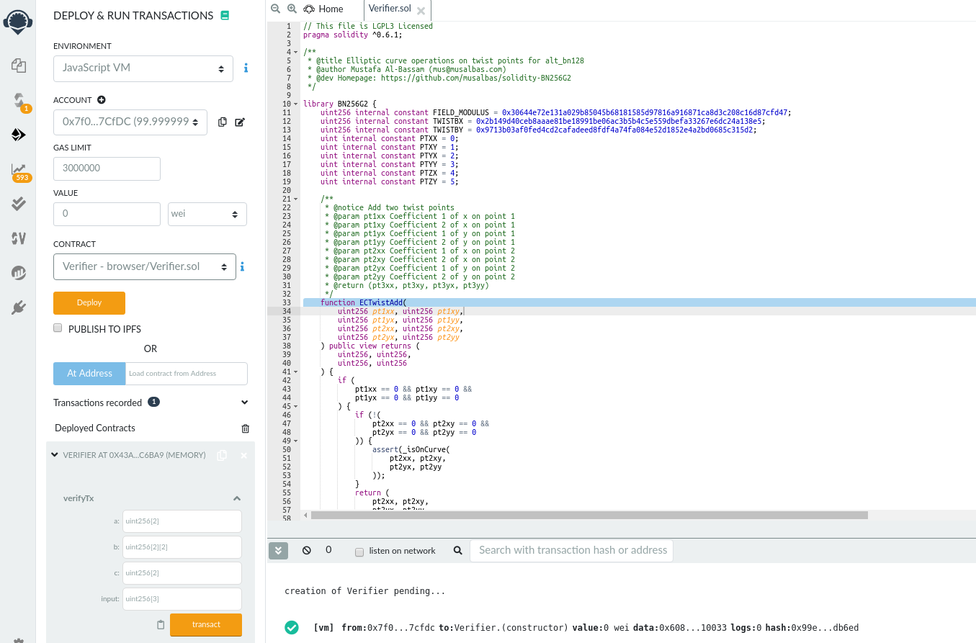
Task: Click the verifyTx parameter c input
Action: coord(182,573)
